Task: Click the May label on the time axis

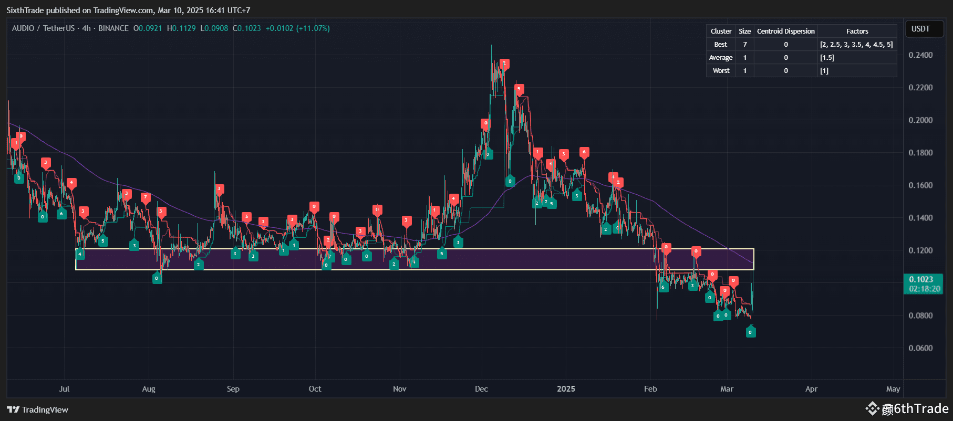Action: (893, 389)
